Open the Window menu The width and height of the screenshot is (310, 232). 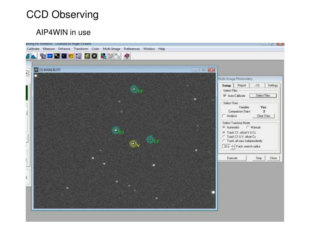pyautogui.click(x=149, y=49)
